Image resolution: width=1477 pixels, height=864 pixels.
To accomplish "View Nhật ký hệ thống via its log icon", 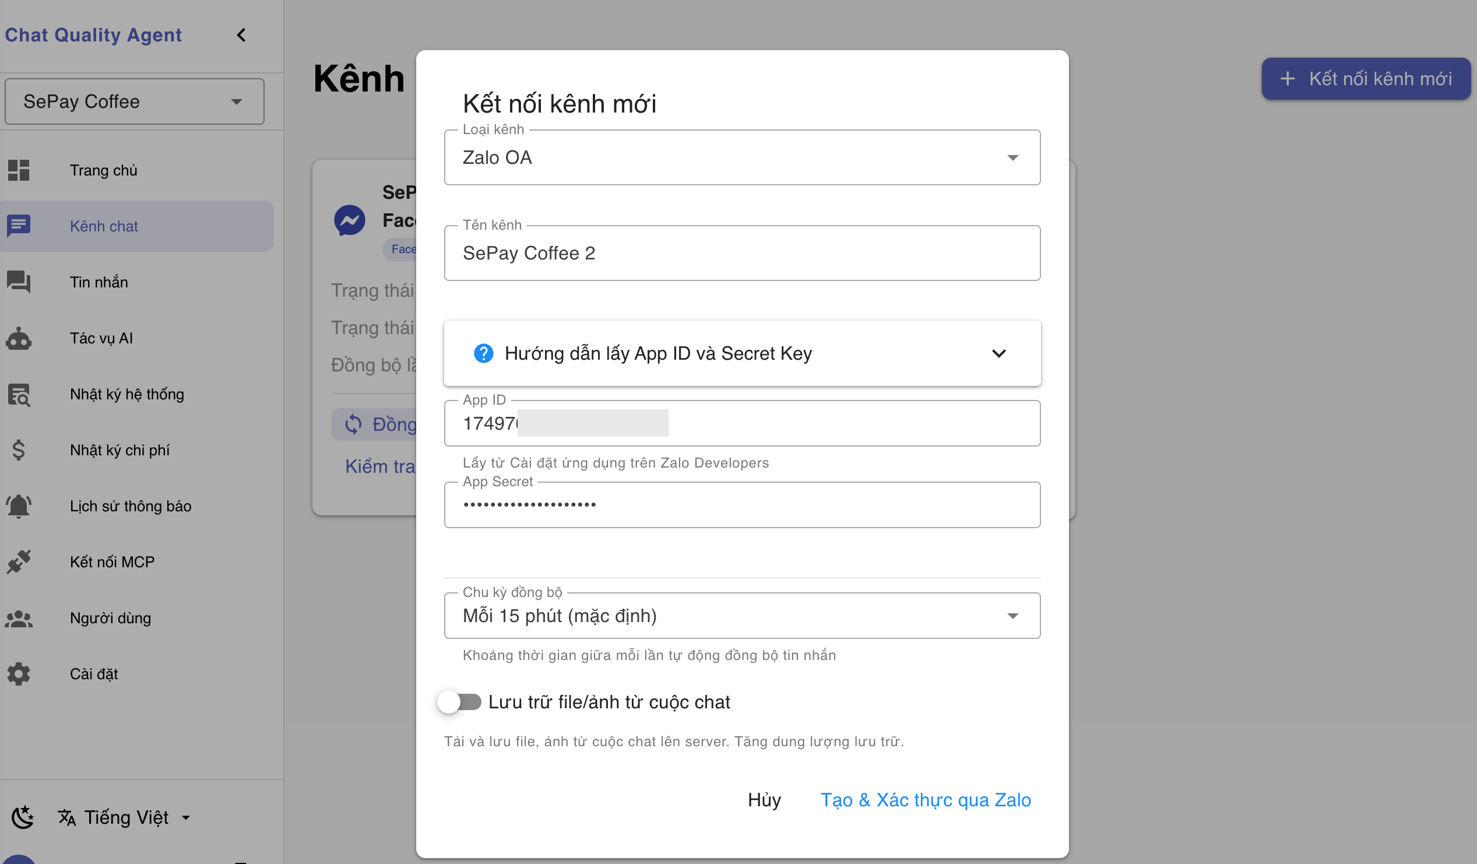I will (19, 394).
